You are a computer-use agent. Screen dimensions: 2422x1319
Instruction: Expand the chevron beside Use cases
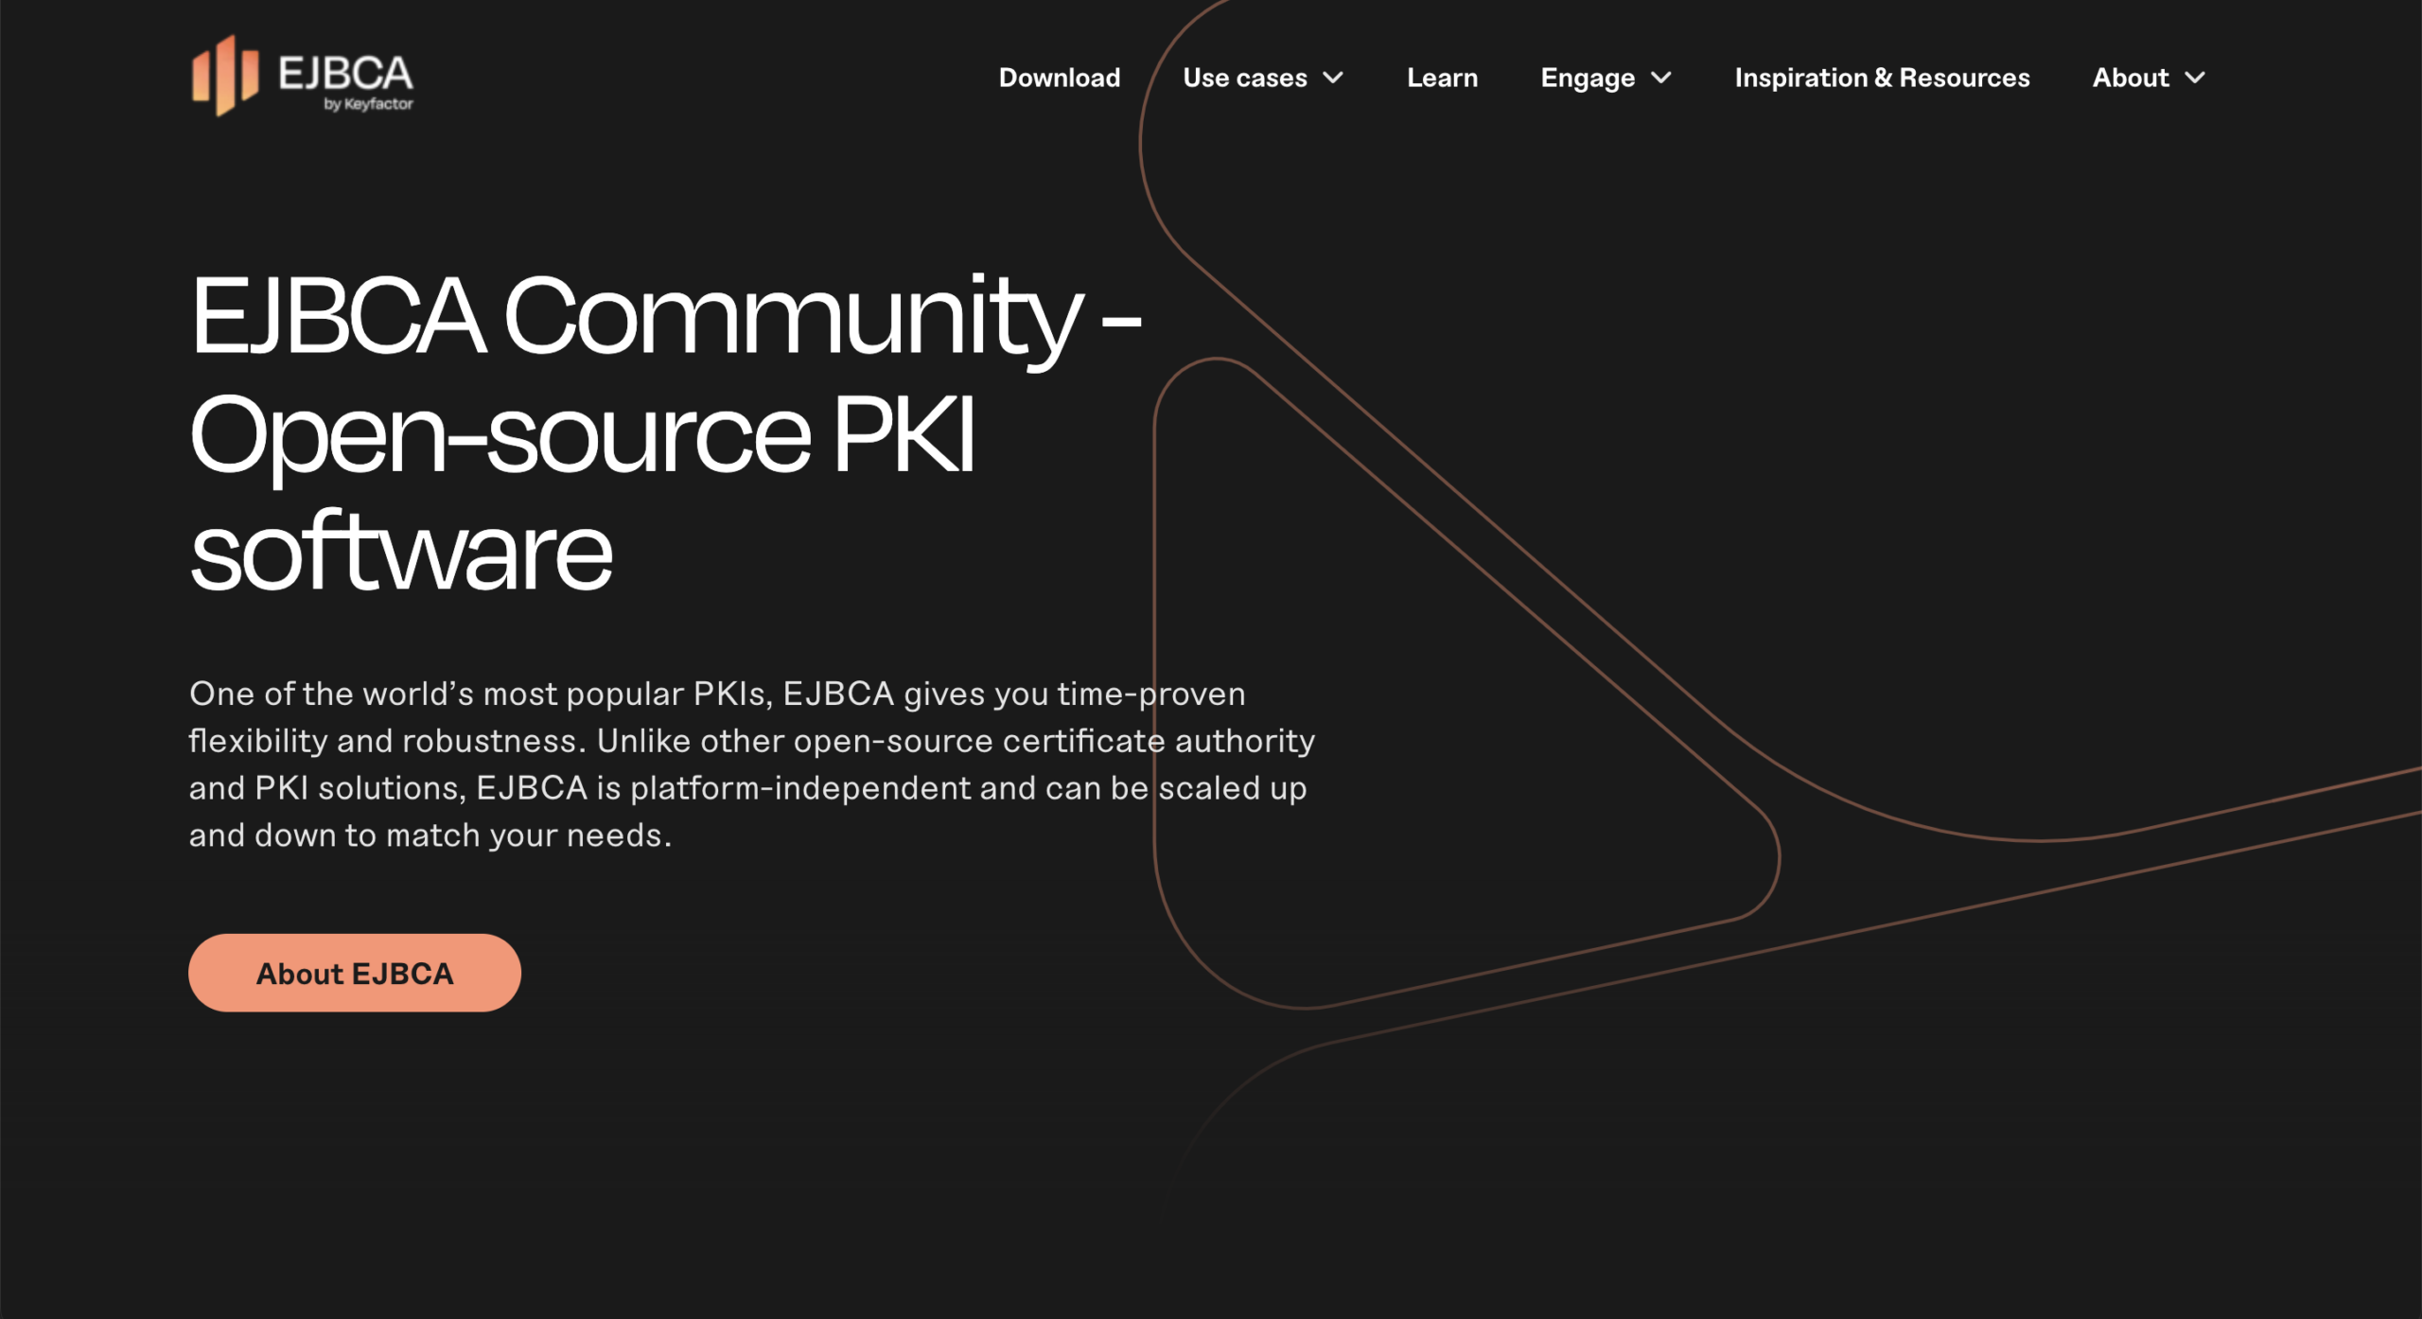pyautogui.click(x=1333, y=78)
